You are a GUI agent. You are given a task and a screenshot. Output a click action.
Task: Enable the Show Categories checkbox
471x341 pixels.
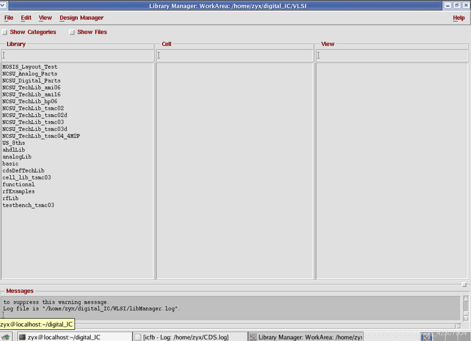click(5, 32)
